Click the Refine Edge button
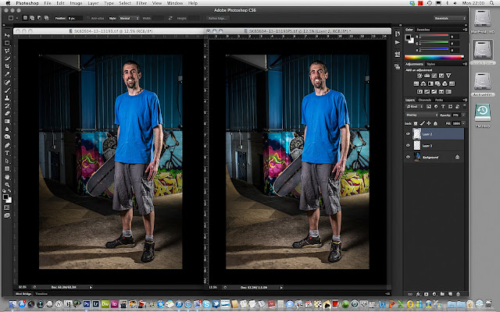Screen dimensions: 500x312 (217, 19)
